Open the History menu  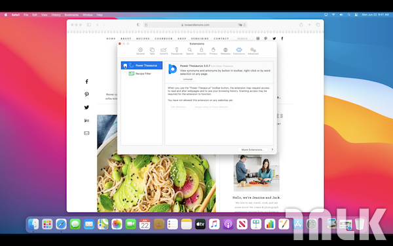tap(56, 15)
